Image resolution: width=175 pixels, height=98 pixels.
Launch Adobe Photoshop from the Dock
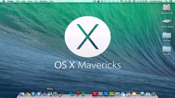(106, 94)
